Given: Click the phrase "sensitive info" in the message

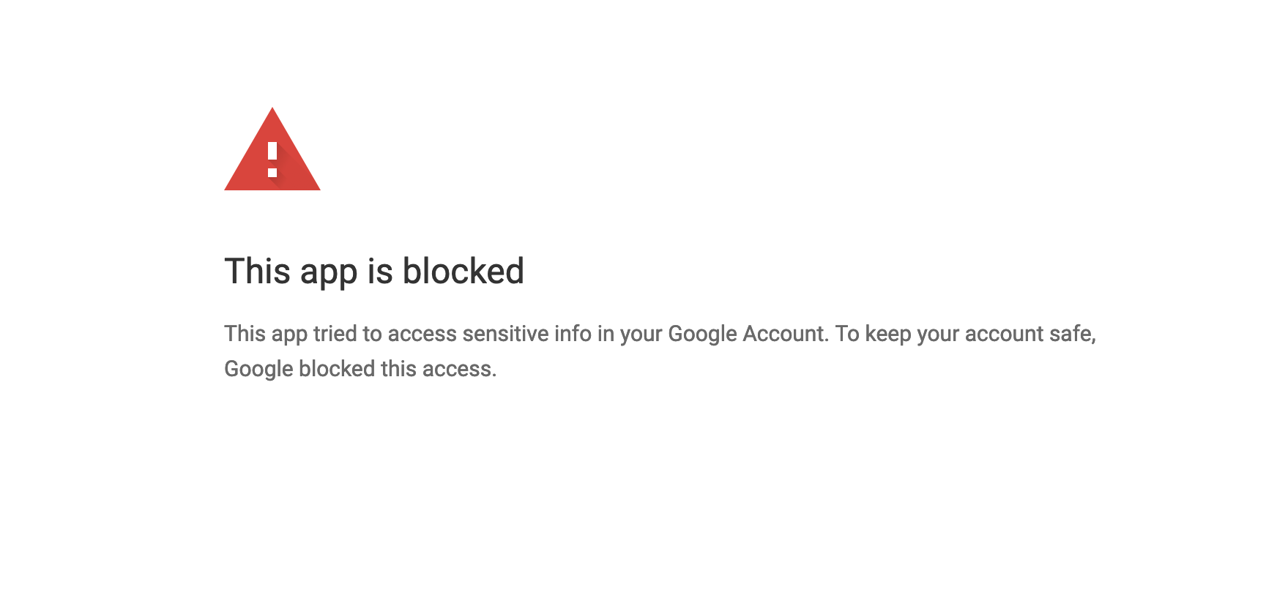Looking at the screenshot, I should [x=526, y=334].
